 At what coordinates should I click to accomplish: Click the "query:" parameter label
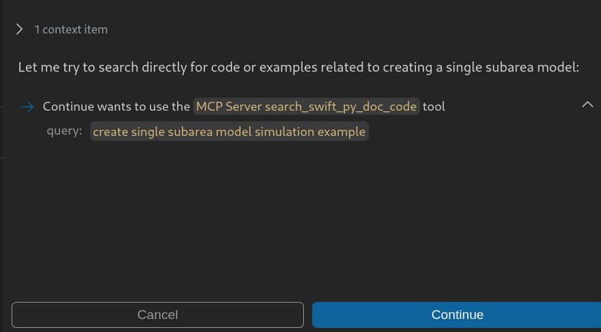click(x=64, y=131)
